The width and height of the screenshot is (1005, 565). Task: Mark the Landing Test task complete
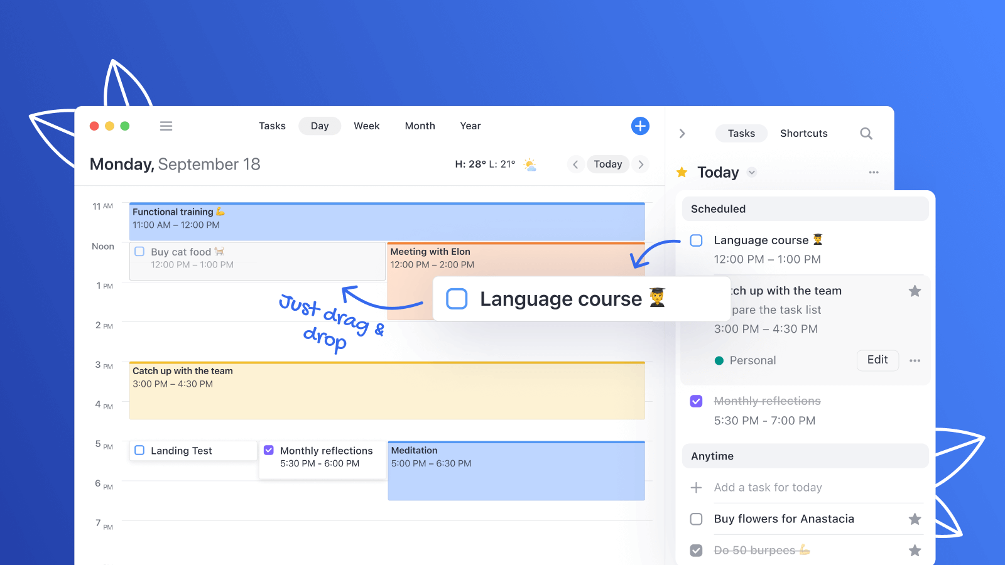pos(139,450)
